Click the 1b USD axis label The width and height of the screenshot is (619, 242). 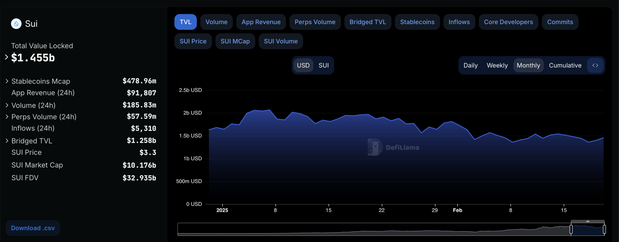coord(193,158)
